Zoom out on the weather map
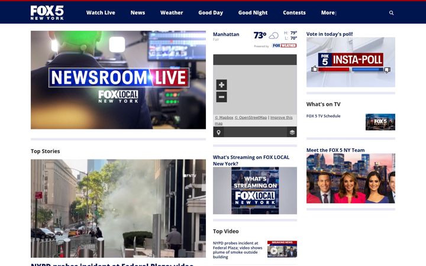The image size is (426, 266). (x=221, y=97)
